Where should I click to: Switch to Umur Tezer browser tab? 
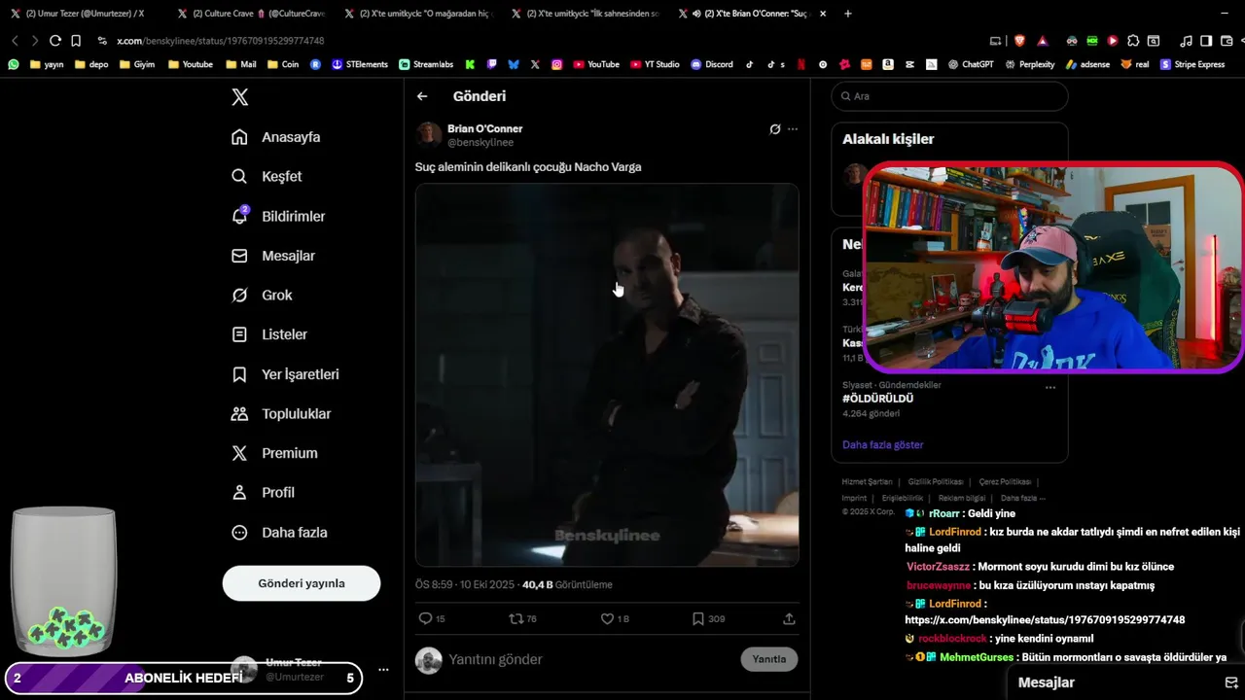86,14
